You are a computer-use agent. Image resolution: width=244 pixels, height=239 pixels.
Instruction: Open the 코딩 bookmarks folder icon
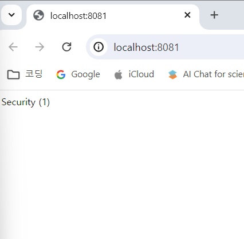coord(13,74)
